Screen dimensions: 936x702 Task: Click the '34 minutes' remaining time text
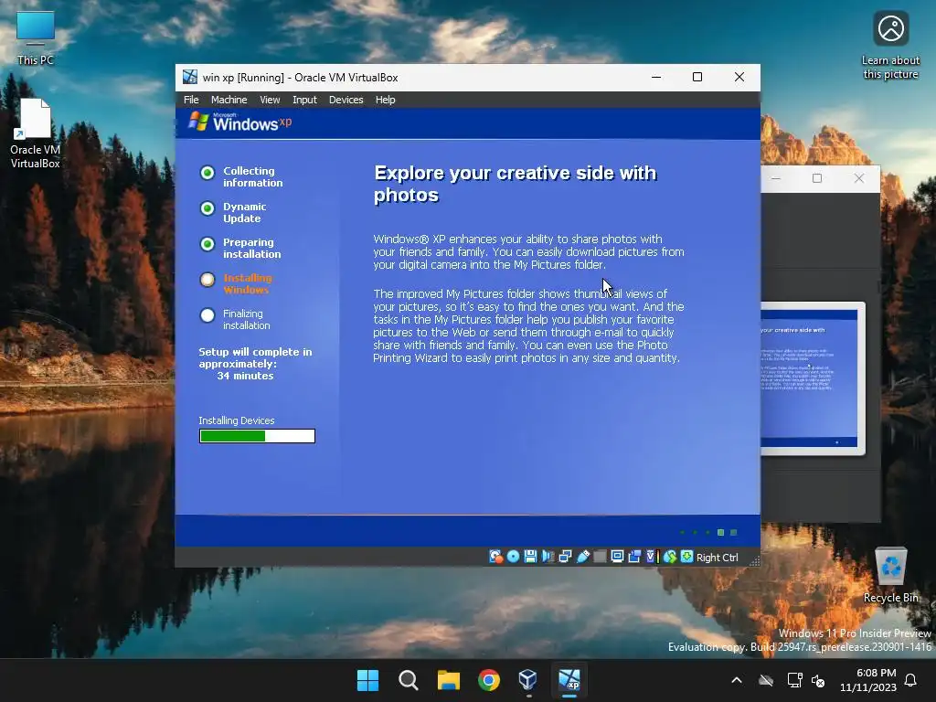coord(245,376)
